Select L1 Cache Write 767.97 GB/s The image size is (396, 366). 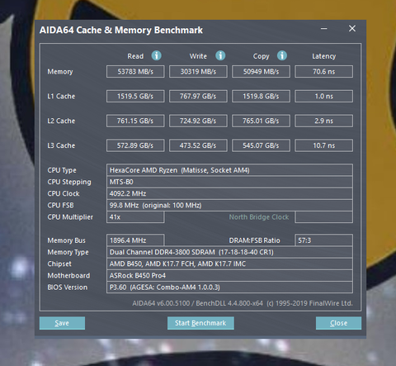[x=198, y=96]
